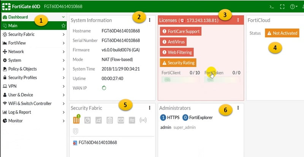Expand Security Profiles via its chevron
This screenshot has width=304, height=157.
(63, 78)
